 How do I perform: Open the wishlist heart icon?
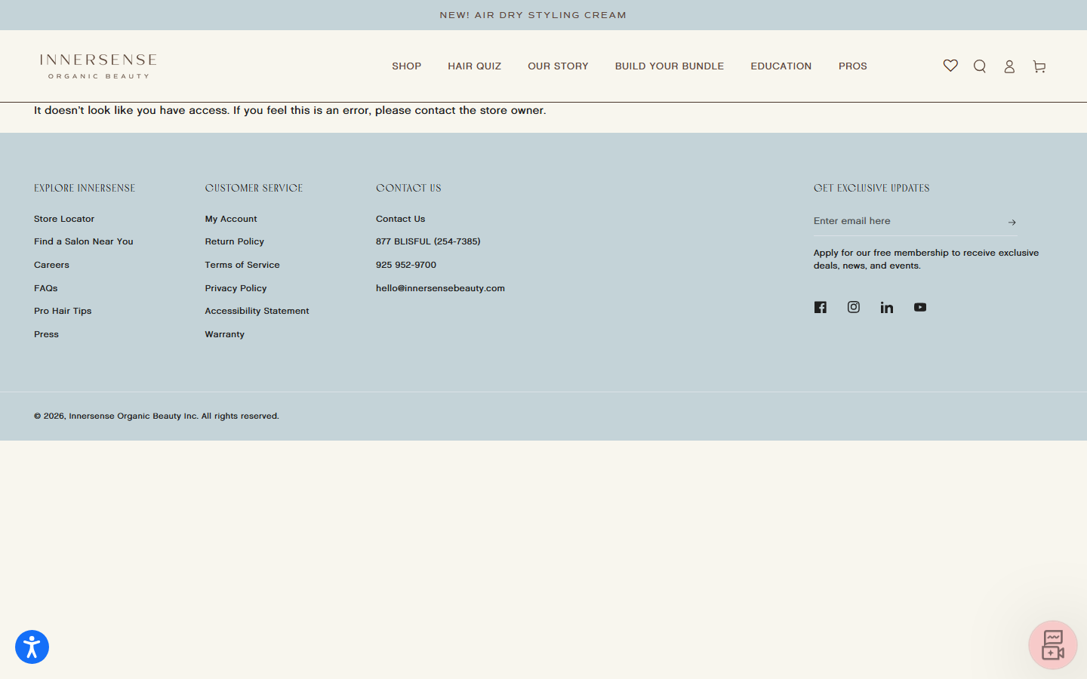coord(950,66)
